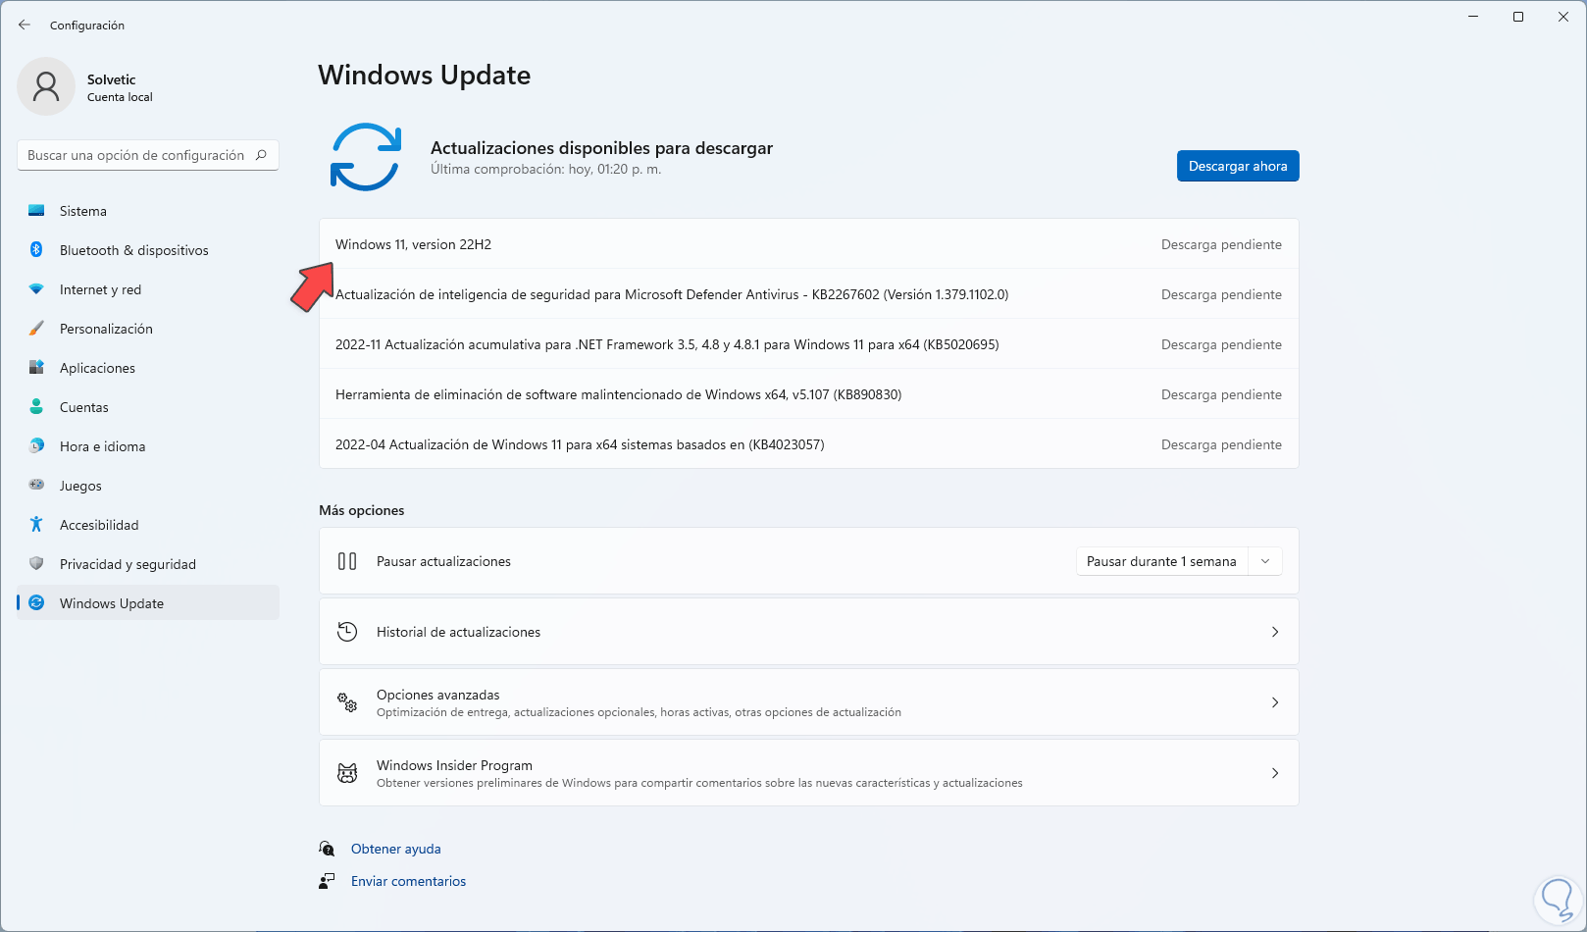The height and width of the screenshot is (932, 1587).
Task: Click the back arrow in title bar
Action: pos(25,25)
